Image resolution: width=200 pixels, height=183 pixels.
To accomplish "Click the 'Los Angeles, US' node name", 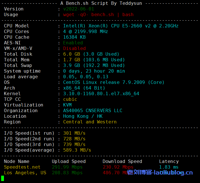I will tap(25, 173).
